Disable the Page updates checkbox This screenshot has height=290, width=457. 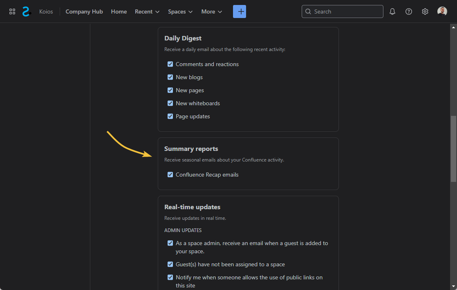coord(170,116)
